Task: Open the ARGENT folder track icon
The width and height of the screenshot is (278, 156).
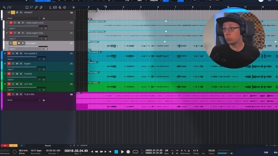Action: [71, 13]
